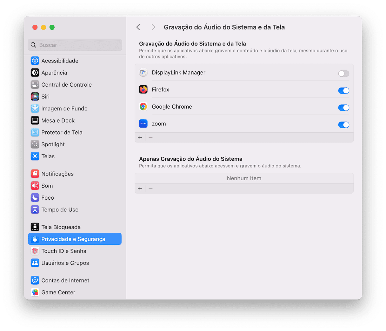The image size is (386, 331).
Task: Minimize window with yellow button
Action: click(x=43, y=27)
